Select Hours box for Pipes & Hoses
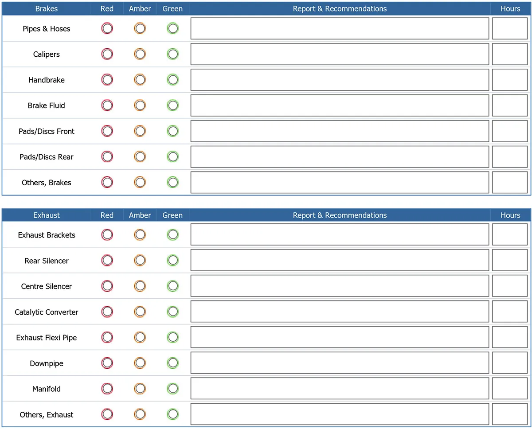This screenshot has width=532, height=429. [509, 29]
